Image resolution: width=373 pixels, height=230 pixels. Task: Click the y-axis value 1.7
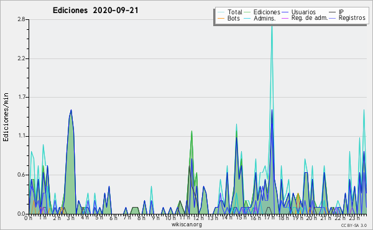[21, 97]
